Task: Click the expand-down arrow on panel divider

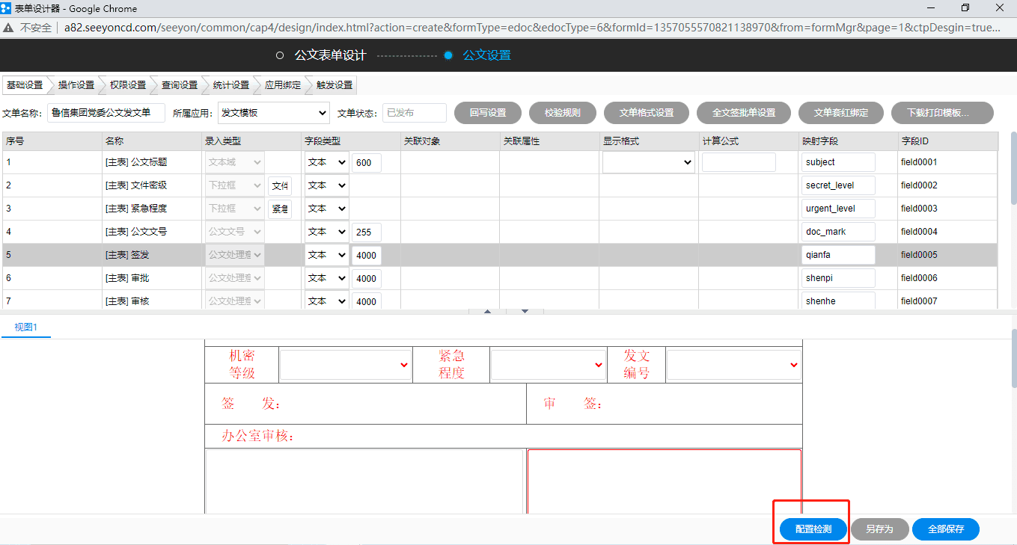Action: point(525,311)
